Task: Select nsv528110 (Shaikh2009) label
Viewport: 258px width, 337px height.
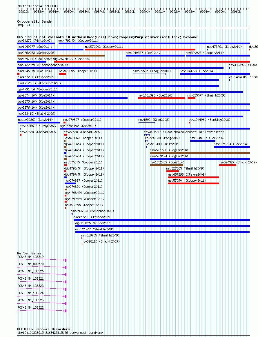Action: pos(101,241)
